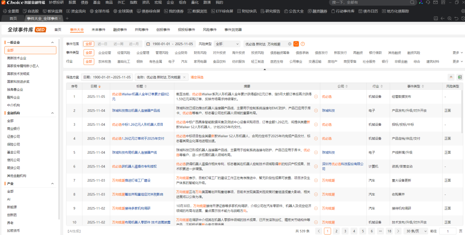Click the 清空筛选 link
This screenshot has height=235, width=465.
click(197, 77)
